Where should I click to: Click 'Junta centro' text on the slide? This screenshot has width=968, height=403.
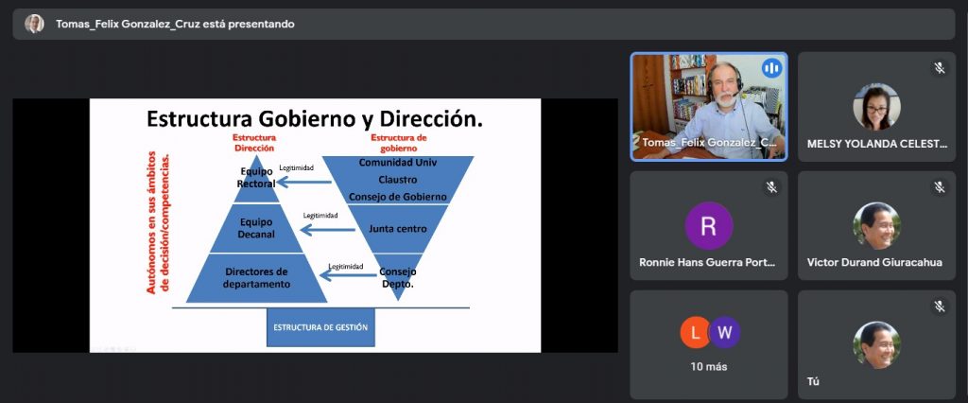[x=398, y=229]
